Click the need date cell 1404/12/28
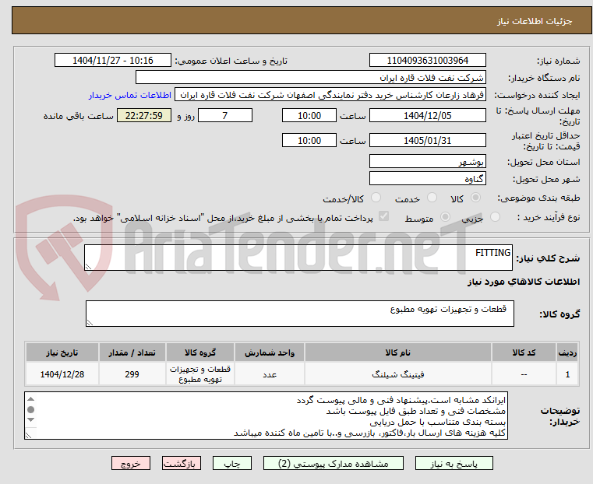The width and height of the screenshot is (593, 484). 62,374
